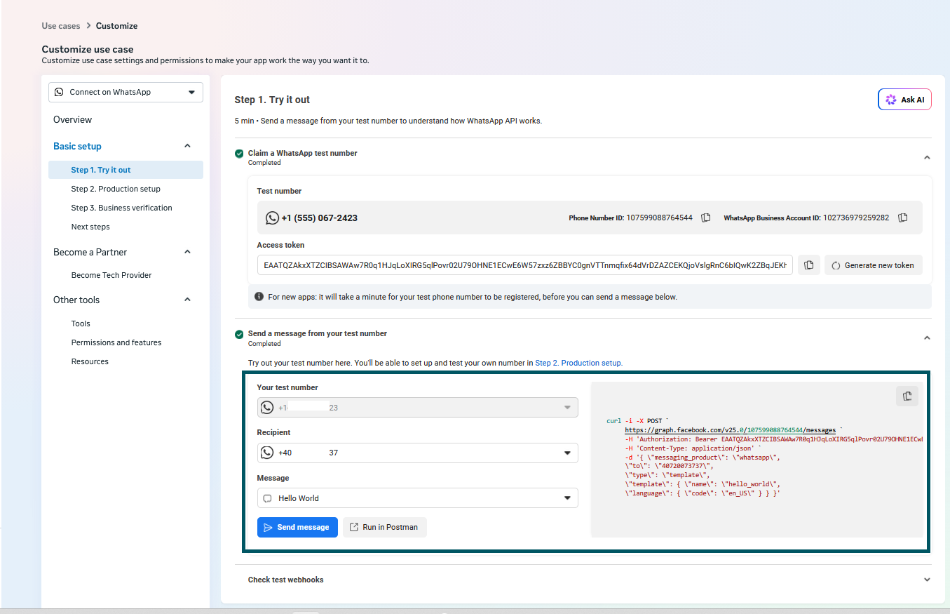The height and width of the screenshot is (614, 950).
Task: Copy the Phone Number ID
Action: (706, 218)
